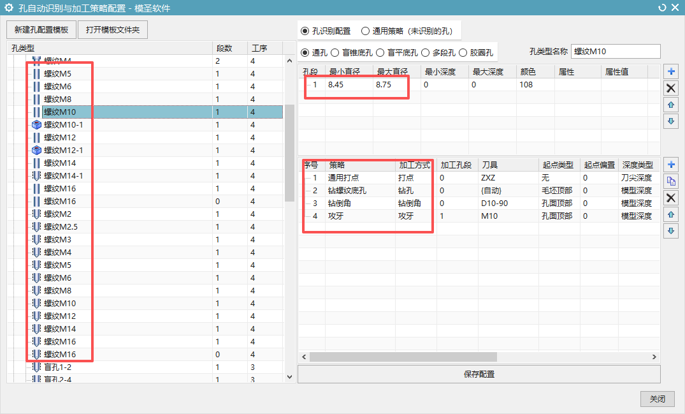The height and width of the screenshot is (414, 685).
Task: Click the 颜色 column header
Action: (x=536, y=71)
